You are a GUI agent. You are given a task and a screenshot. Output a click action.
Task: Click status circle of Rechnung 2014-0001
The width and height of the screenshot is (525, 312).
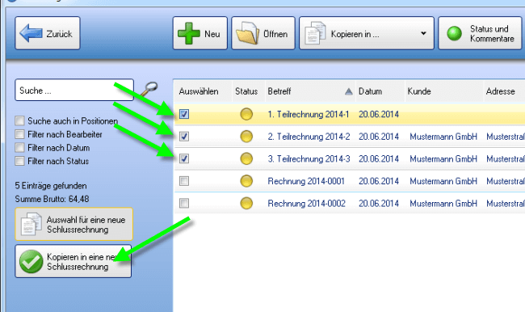(x=246, y=181)
